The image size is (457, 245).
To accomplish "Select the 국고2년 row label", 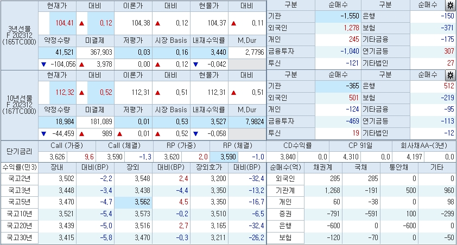I will (19, 179).
